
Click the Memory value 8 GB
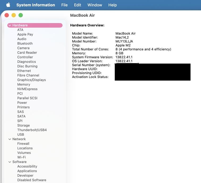click(119, 53)
